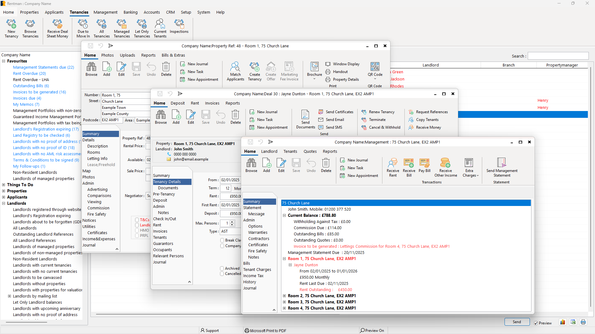The width and height of the screenshot is (595, 334).
Task: Open Rent Overdue (20) link
Action: click(29, 73)
